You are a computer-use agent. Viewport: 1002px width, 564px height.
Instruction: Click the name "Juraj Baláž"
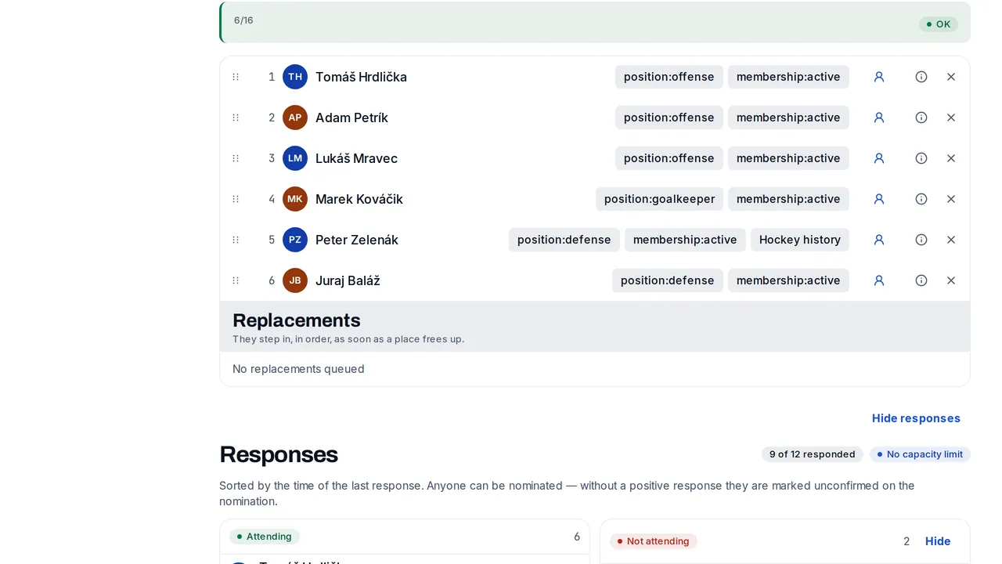348,280
